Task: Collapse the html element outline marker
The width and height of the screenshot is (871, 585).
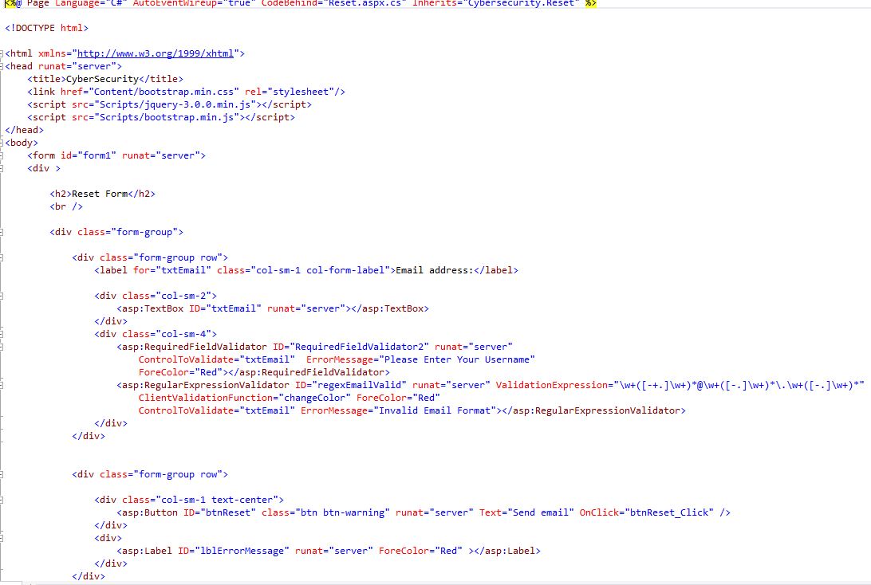Action: 2,53
